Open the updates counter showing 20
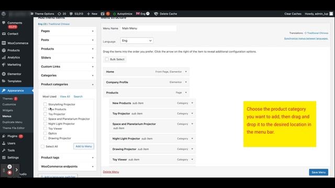 point(62,14)
